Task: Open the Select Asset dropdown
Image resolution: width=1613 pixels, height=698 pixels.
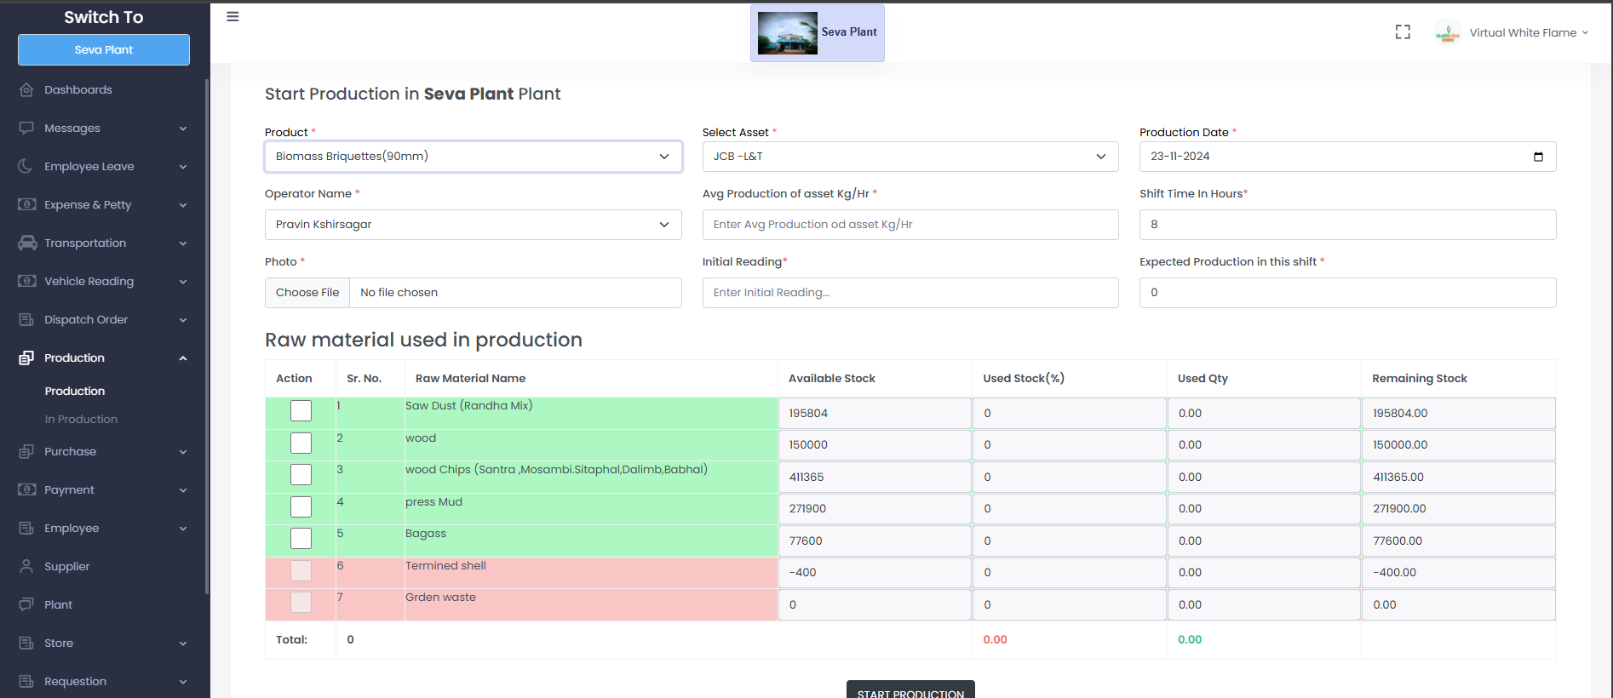Action: pos(910,157)
